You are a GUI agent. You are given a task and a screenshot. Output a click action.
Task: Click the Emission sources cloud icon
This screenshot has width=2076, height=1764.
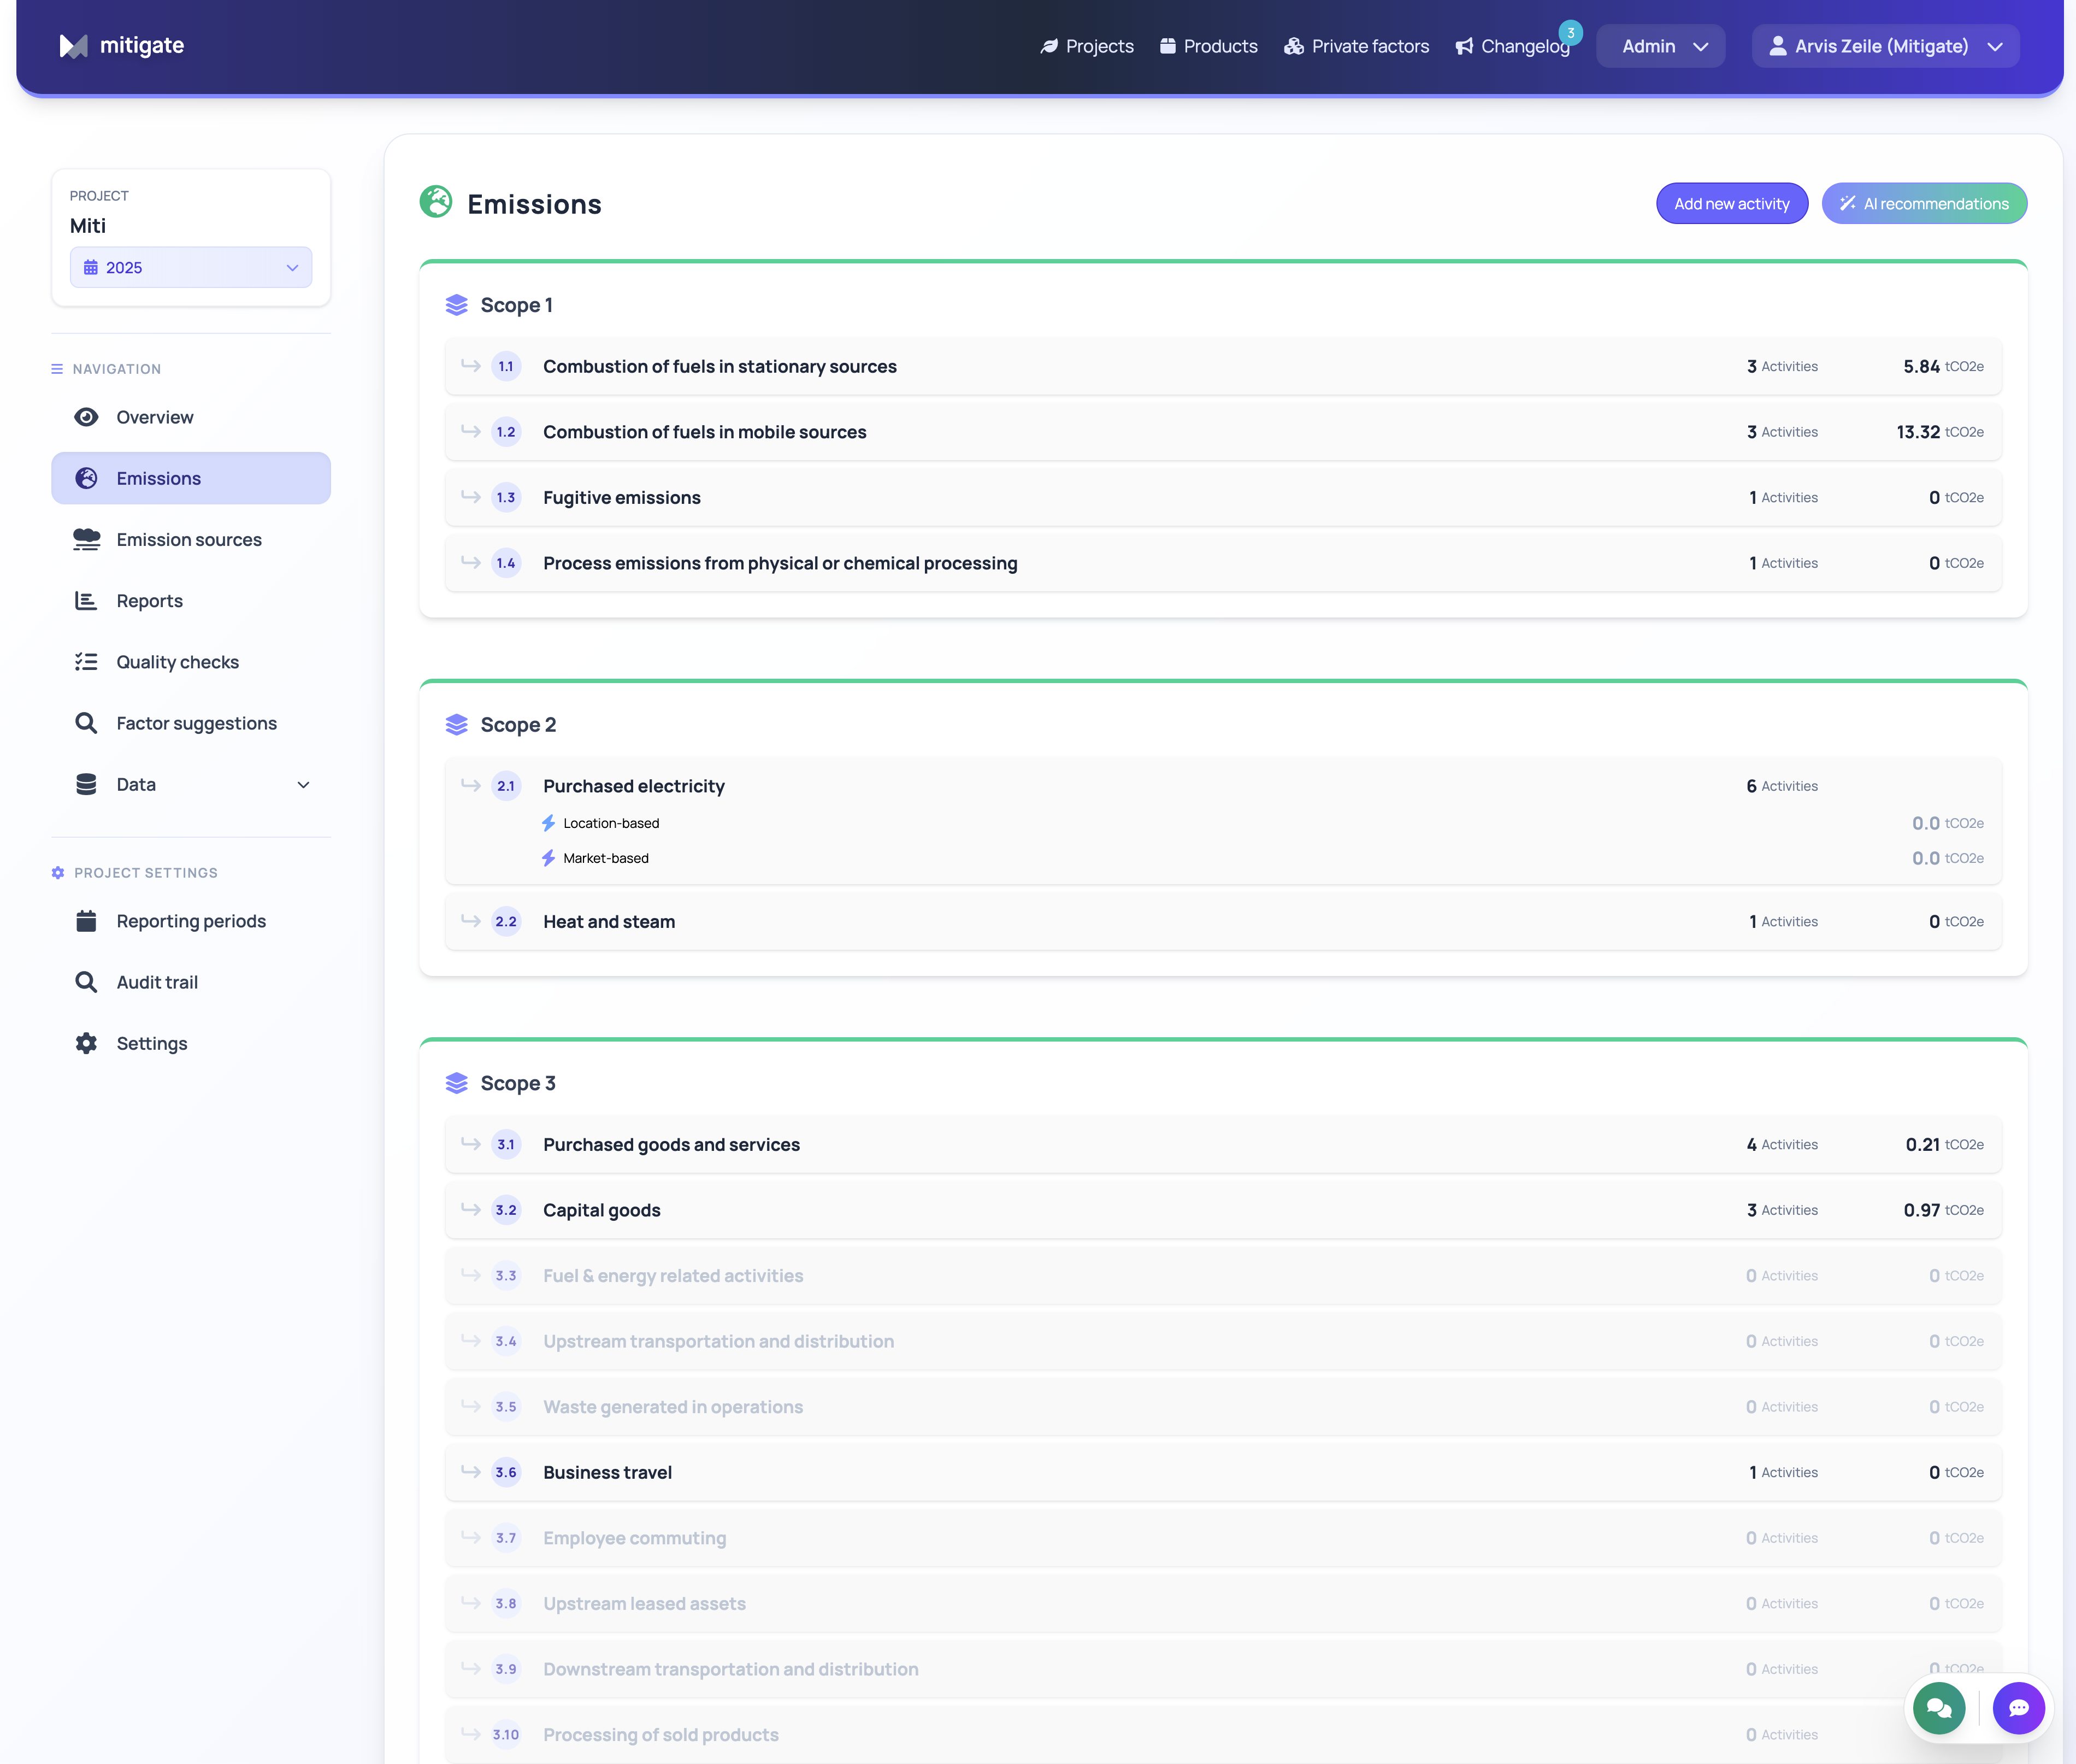(86, 540)
